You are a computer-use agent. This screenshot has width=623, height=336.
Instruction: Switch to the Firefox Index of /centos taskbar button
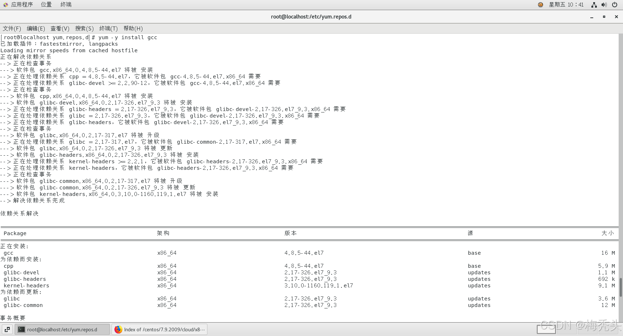click(159, 329)
